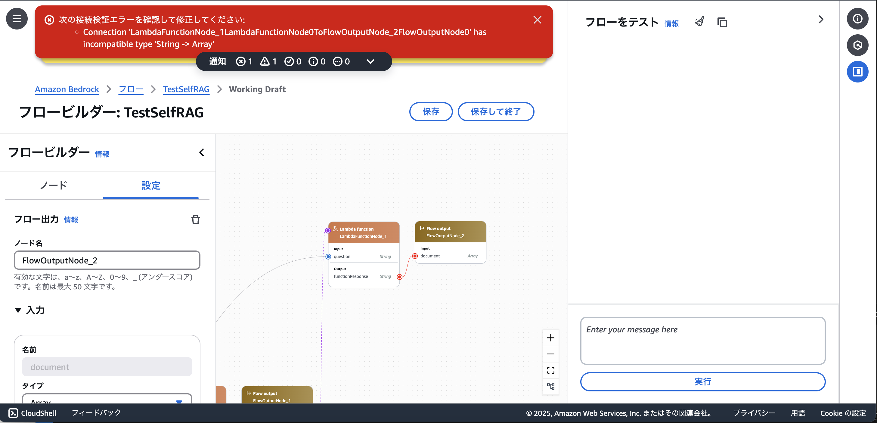This screenshot has width=877, height=423.
Task: Fit the flow to the screen
Action: [x=550, y=370]
